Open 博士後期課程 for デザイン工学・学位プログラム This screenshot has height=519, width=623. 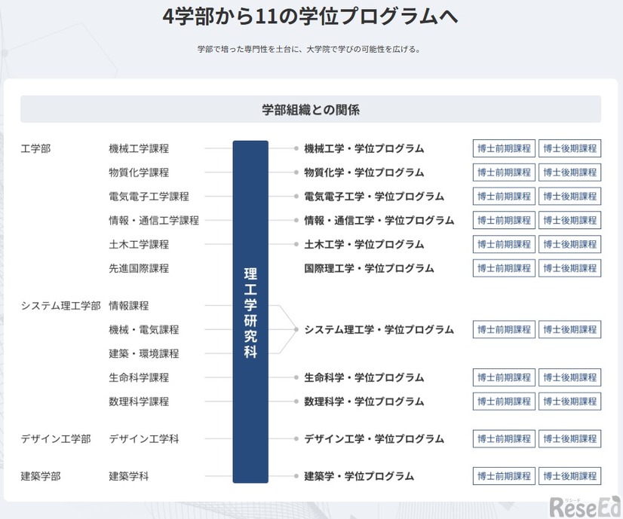[x=569, y=438]
